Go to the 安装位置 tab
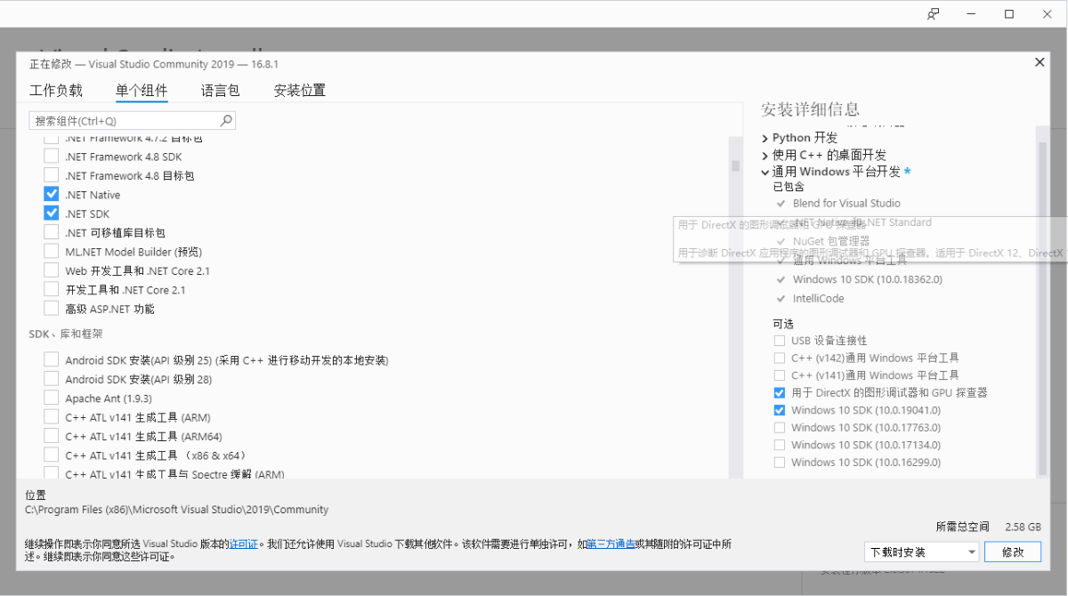The image size is (1068, 596). (x=299, y=90)
